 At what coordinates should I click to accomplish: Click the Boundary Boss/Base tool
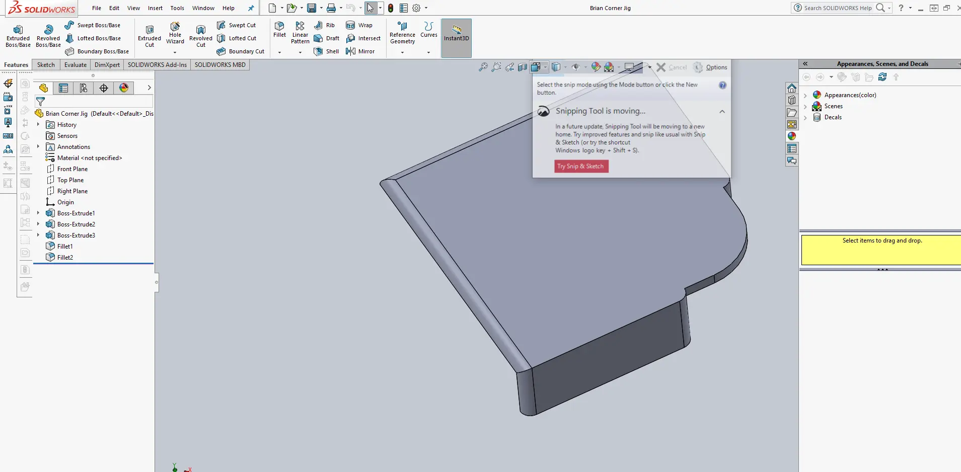coord(97,51)
